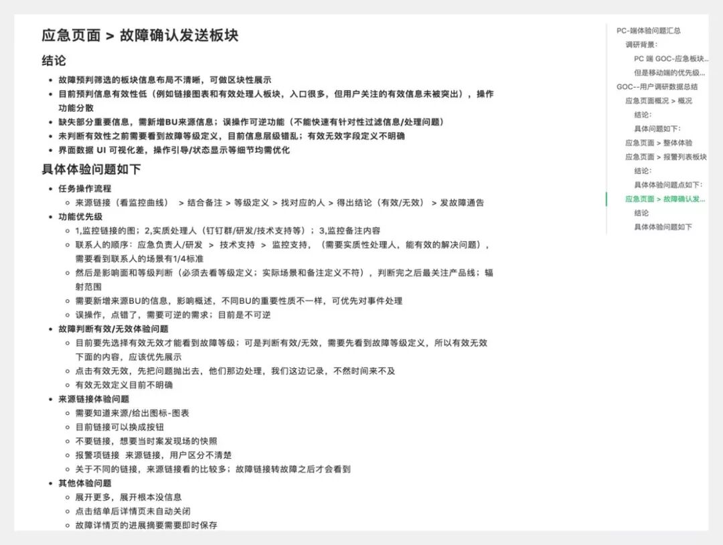Jump to '调研背景:' outline entry

641,45
